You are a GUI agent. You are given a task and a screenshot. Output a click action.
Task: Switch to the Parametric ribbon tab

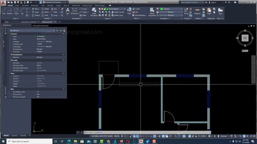[35, 5]
